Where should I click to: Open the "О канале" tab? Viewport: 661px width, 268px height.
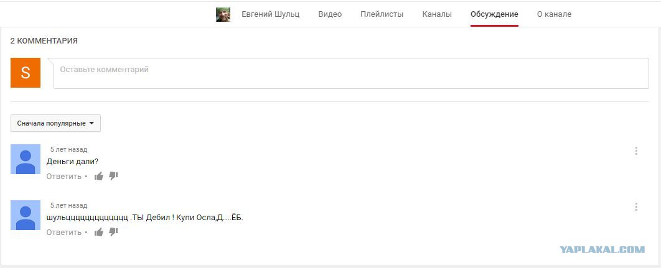(x=555, y=14)
